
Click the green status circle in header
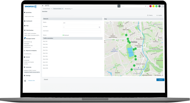click(157, 6)
